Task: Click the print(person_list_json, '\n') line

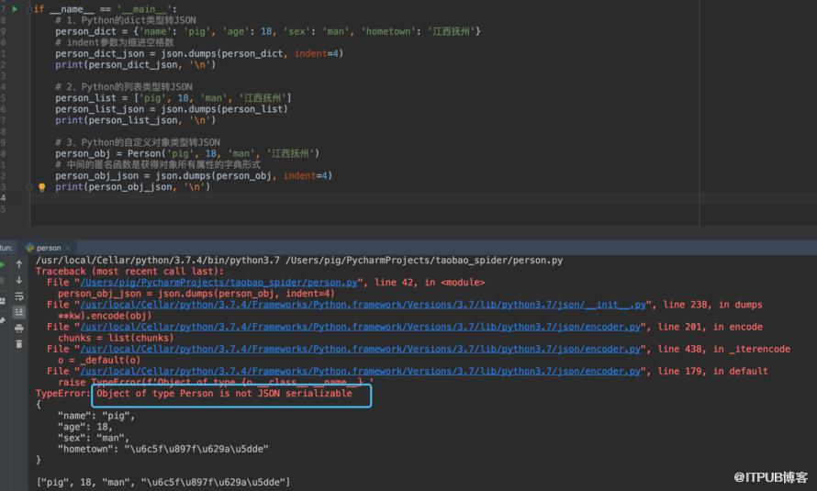Action: [136, 120]
